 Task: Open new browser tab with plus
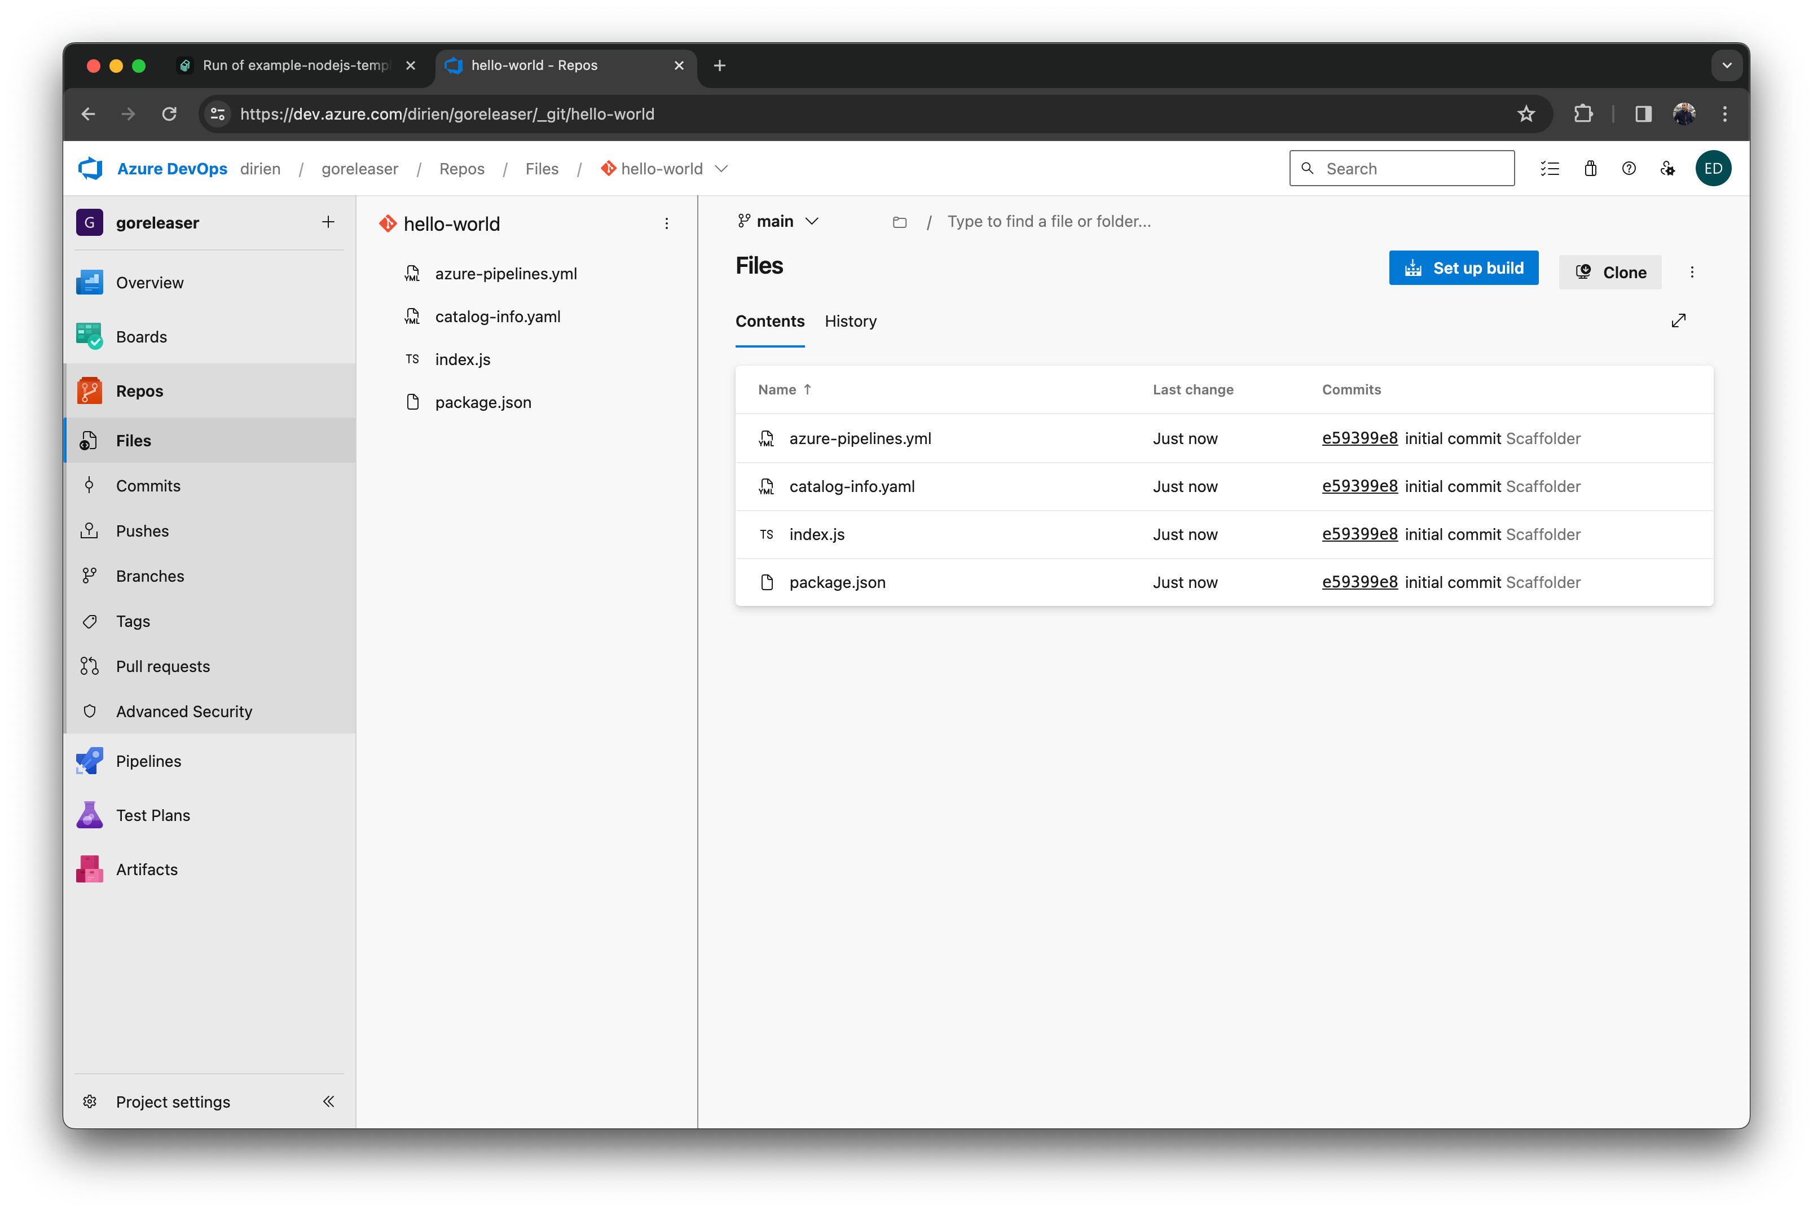click(x=719, y=65)
